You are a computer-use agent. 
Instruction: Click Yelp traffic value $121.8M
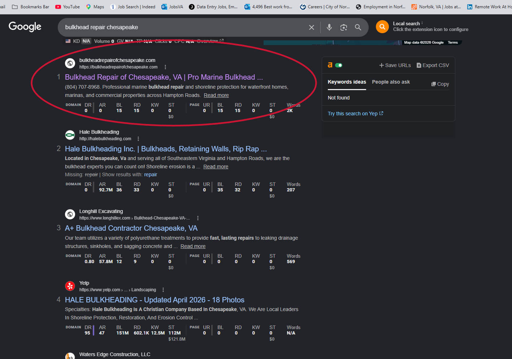[177, 339]
